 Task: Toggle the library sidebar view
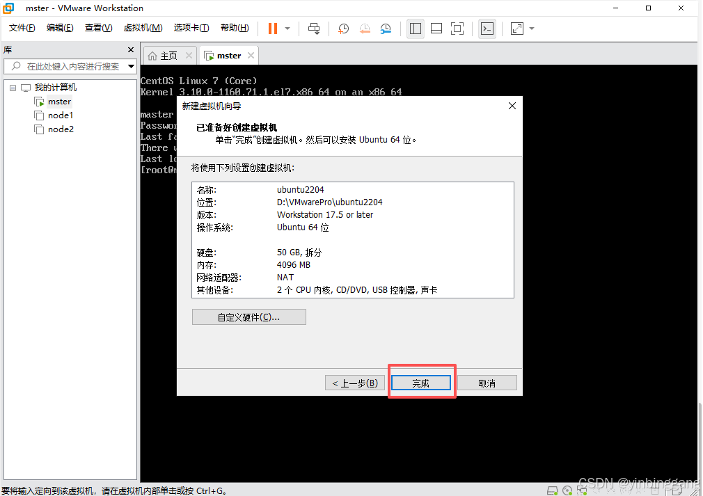416,29
